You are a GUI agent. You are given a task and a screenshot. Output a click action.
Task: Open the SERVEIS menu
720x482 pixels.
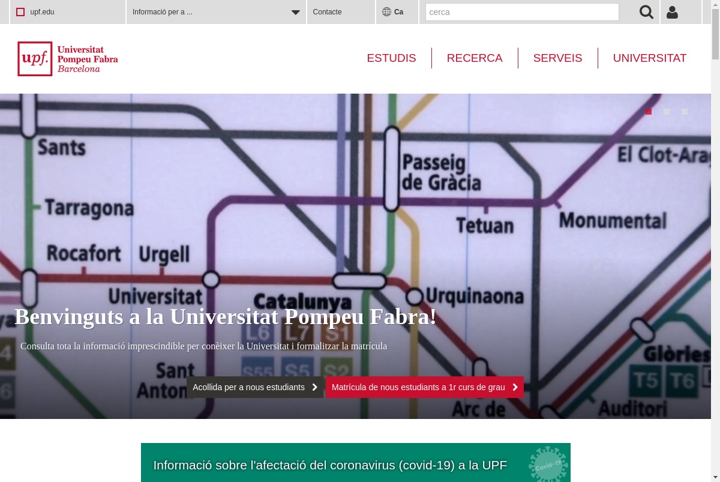pos(557,58)
